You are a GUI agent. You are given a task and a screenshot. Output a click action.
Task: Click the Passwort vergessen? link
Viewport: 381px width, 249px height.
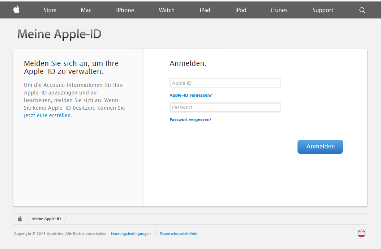pos(190,120)
